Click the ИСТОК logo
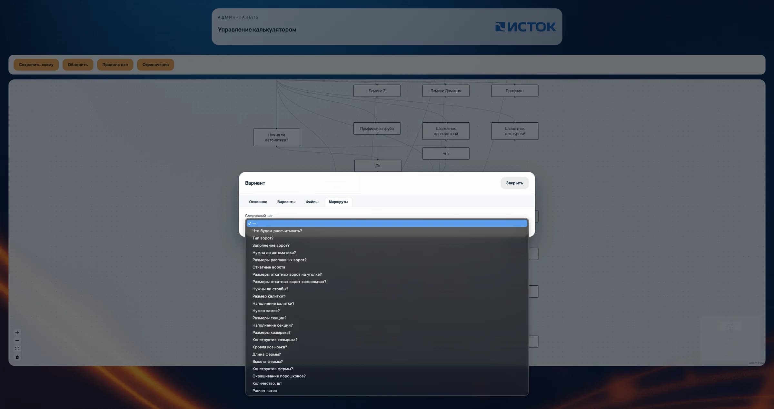The width and height of the screenshot is (774, 409). [x=525, y=27]
